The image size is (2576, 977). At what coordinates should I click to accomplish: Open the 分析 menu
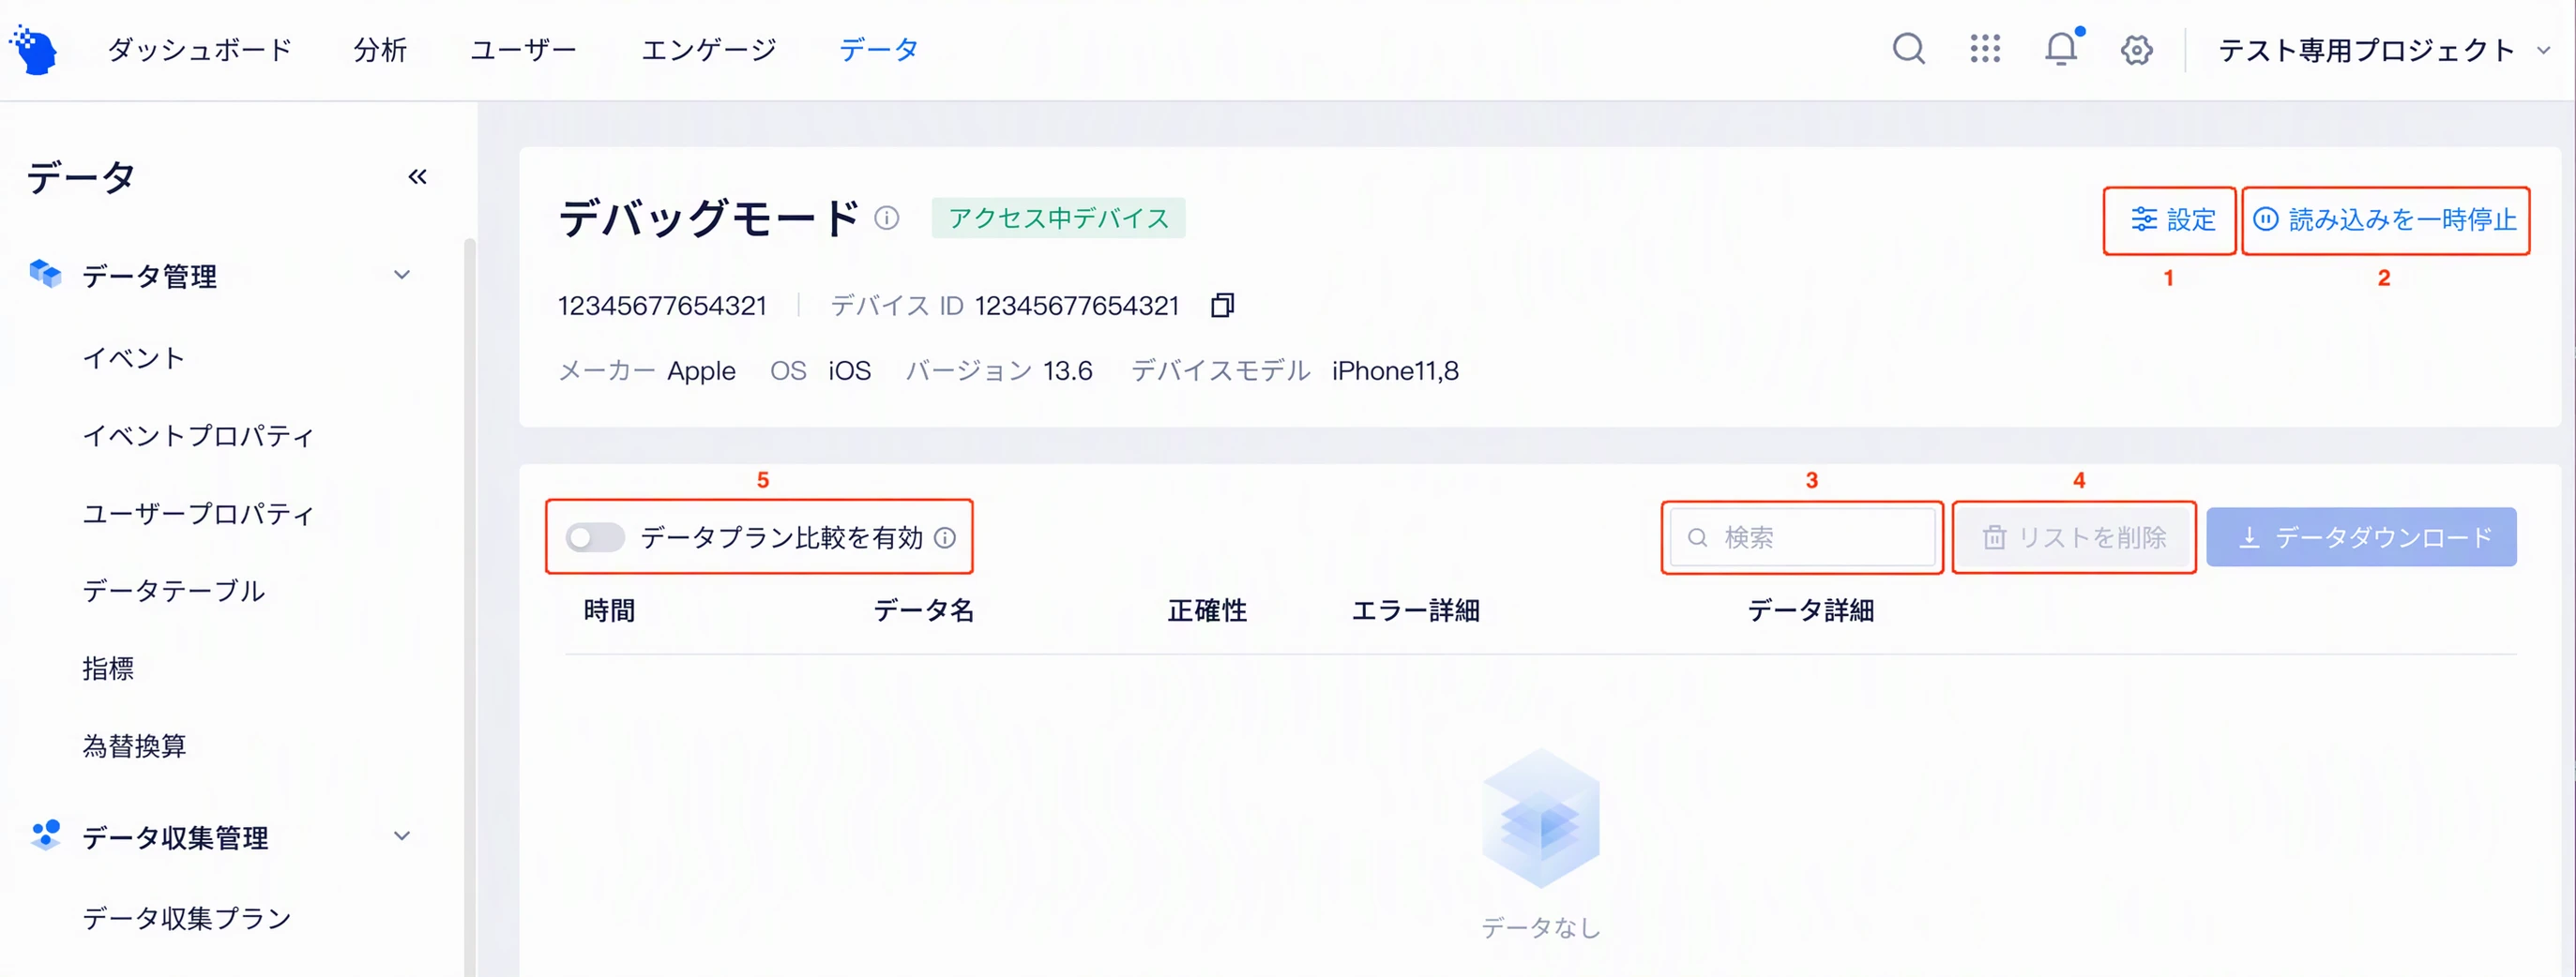coord(380,49)
